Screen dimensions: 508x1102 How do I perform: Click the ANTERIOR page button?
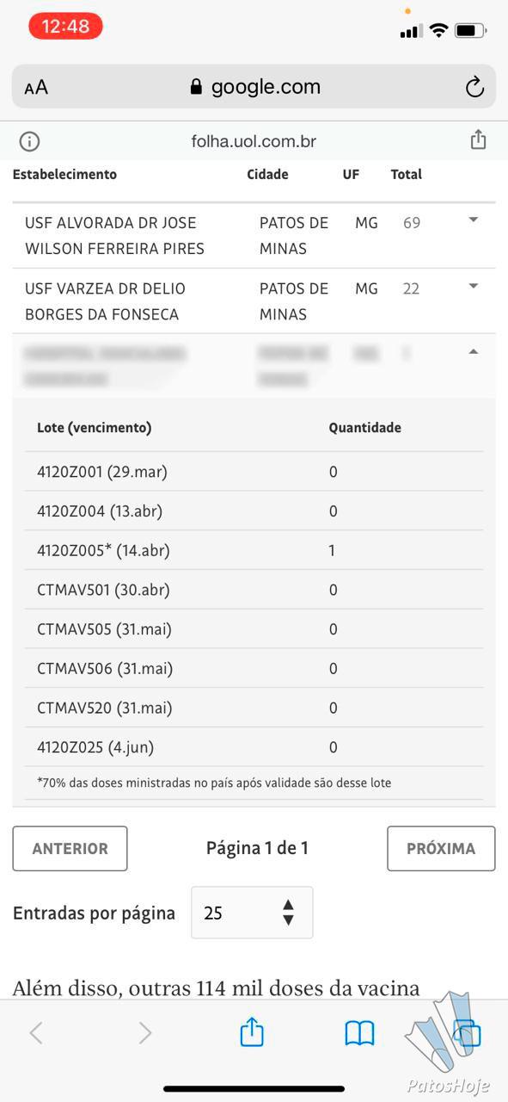70,848
